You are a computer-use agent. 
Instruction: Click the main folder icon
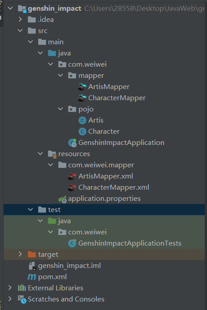(42, 42)
